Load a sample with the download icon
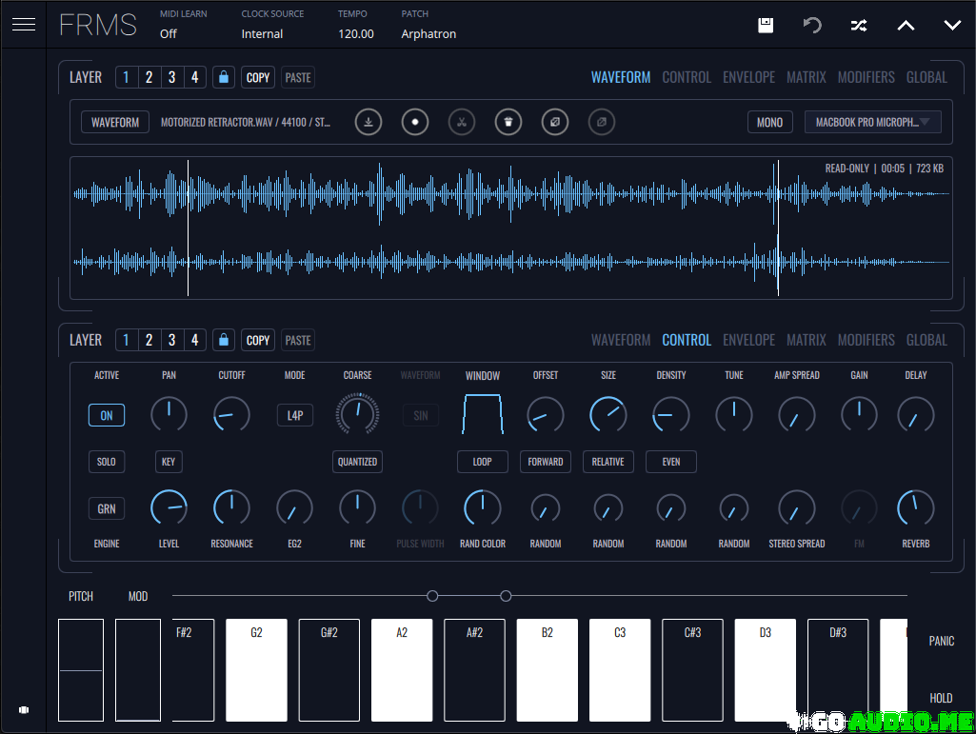This screenshot has height=734, width=976. click(368, 122)
